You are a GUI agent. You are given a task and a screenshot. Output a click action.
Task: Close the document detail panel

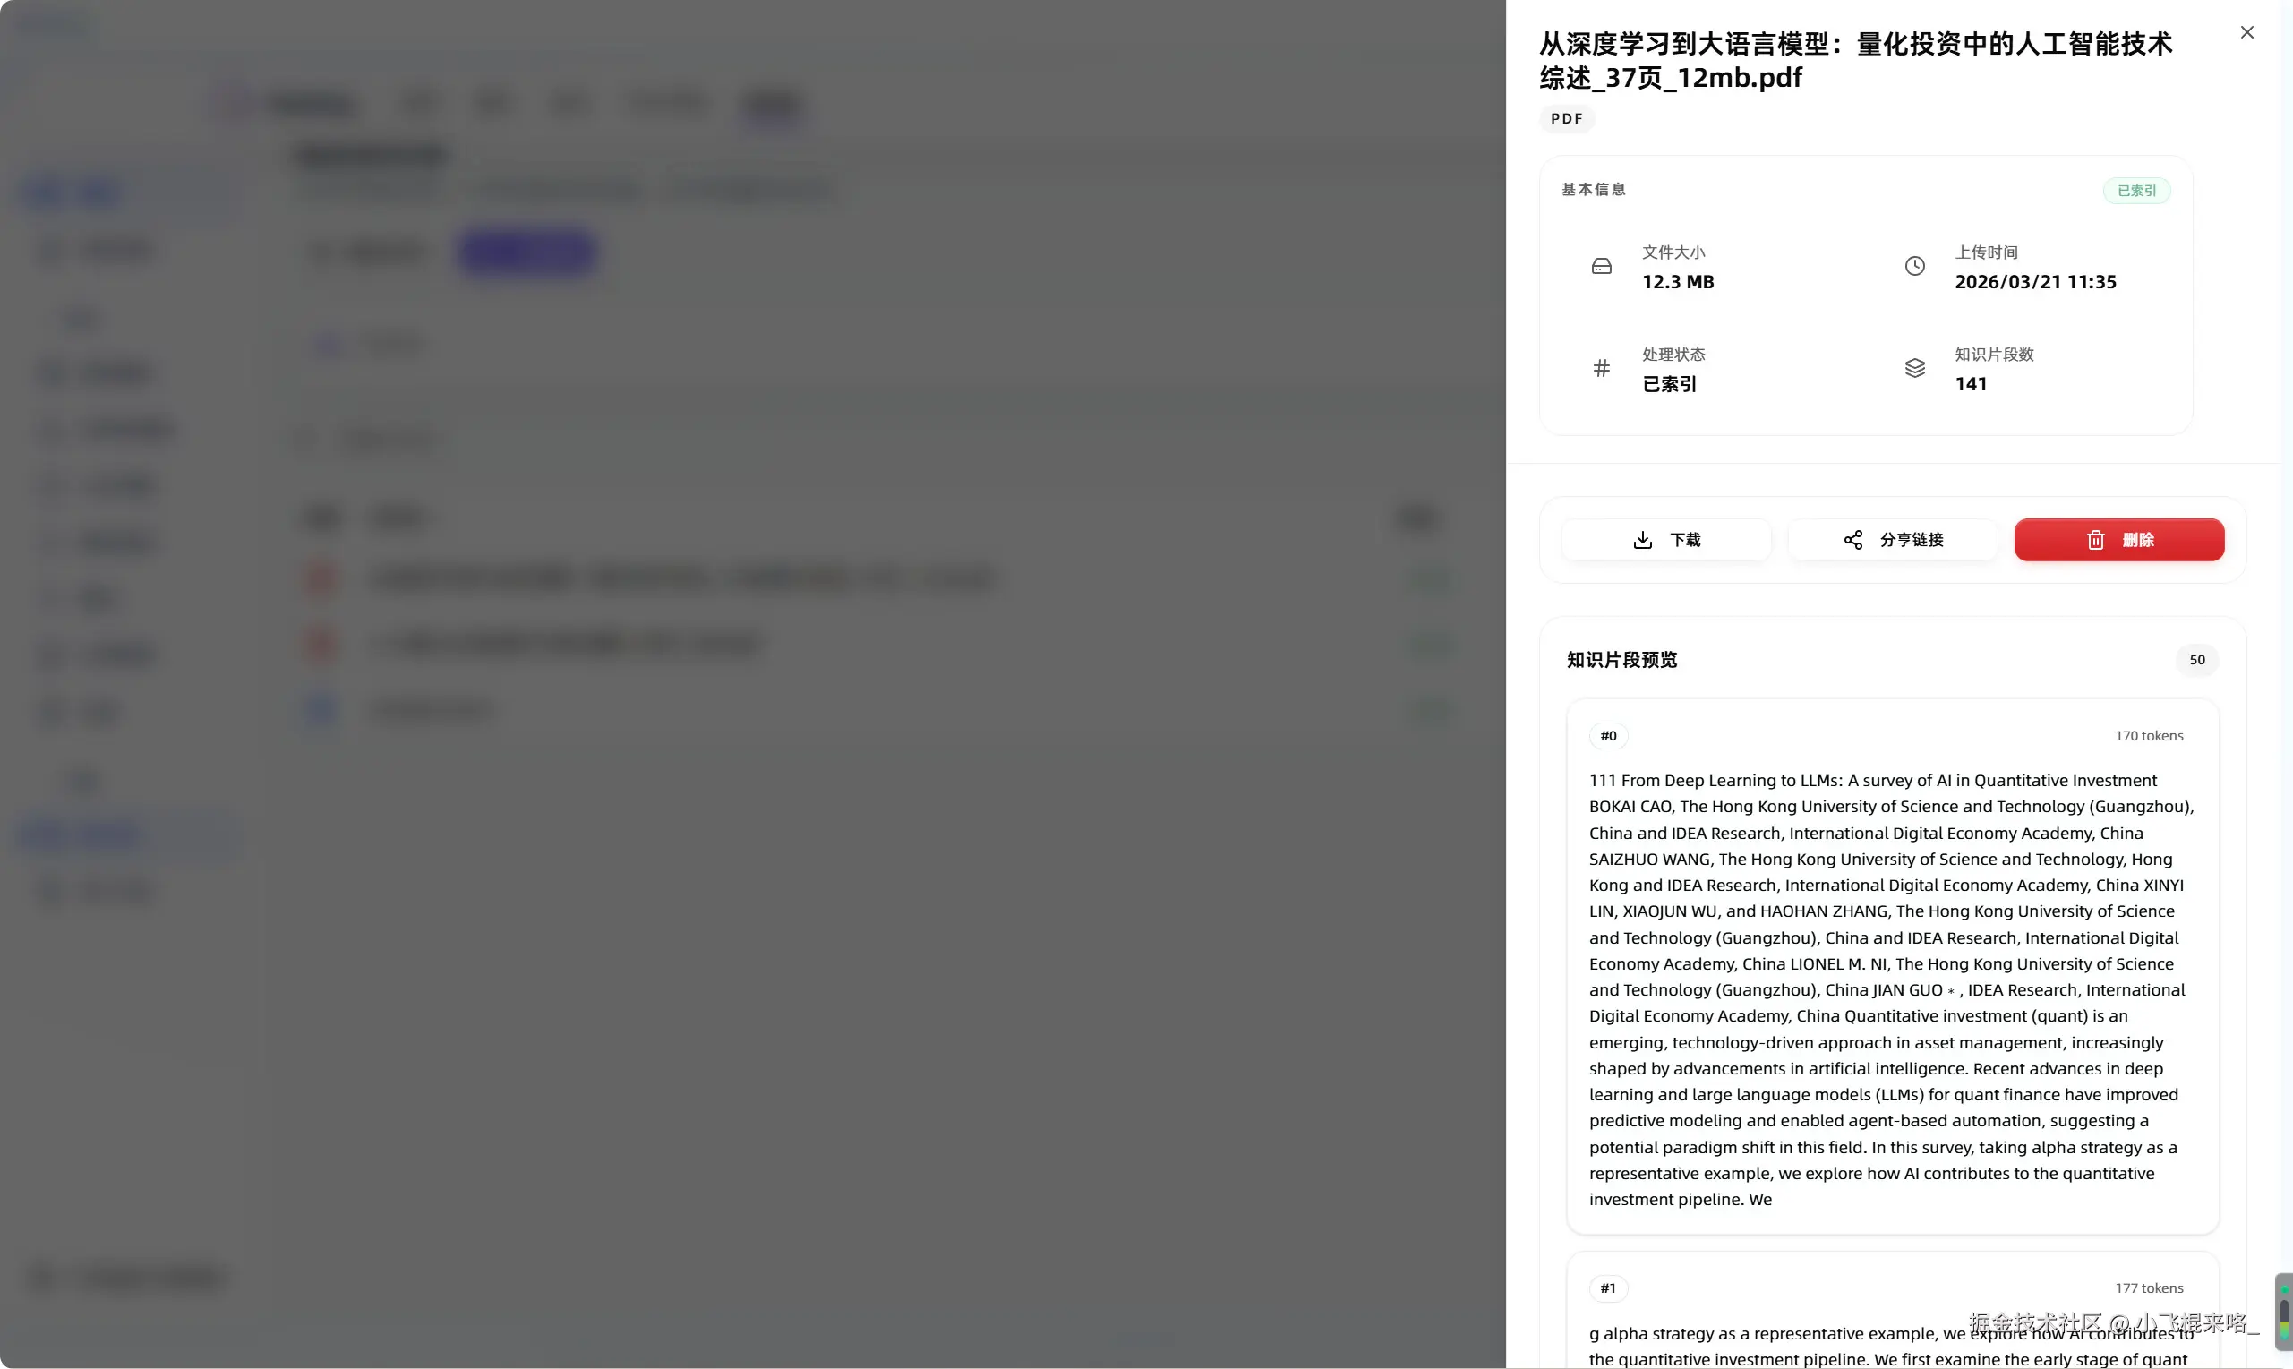point(2246,32)
